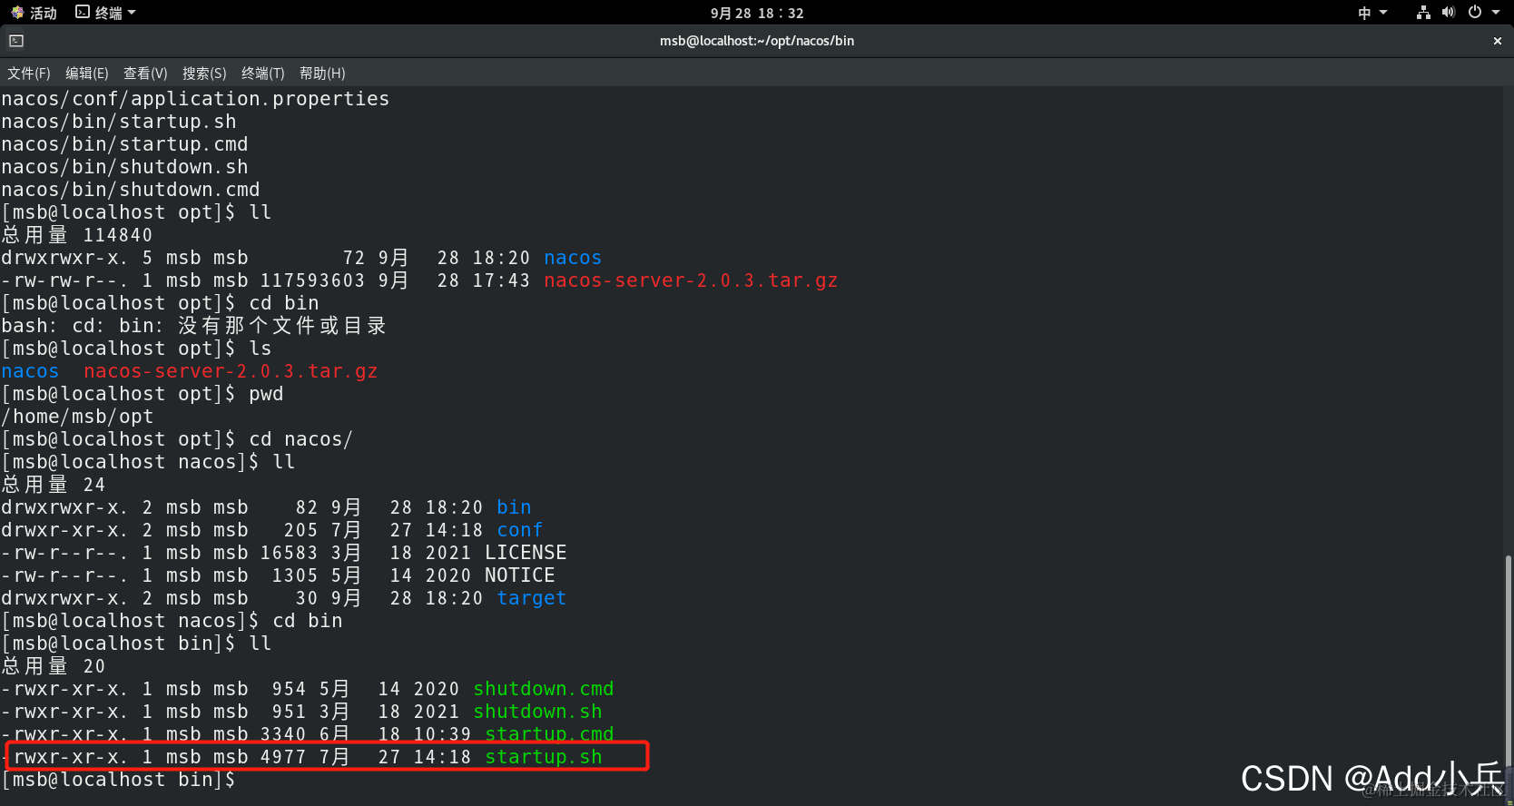Screen dimensions: 1514x806
Task: Click '/home/msb/opt' pwd output
Action: (x=77, y=417)
